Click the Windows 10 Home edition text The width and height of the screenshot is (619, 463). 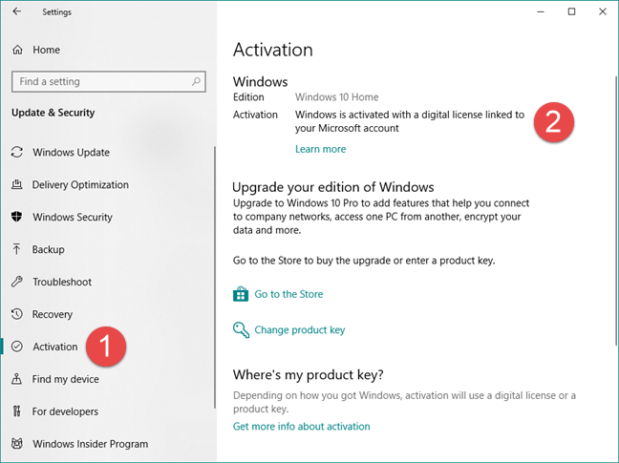tap(337, 97)
